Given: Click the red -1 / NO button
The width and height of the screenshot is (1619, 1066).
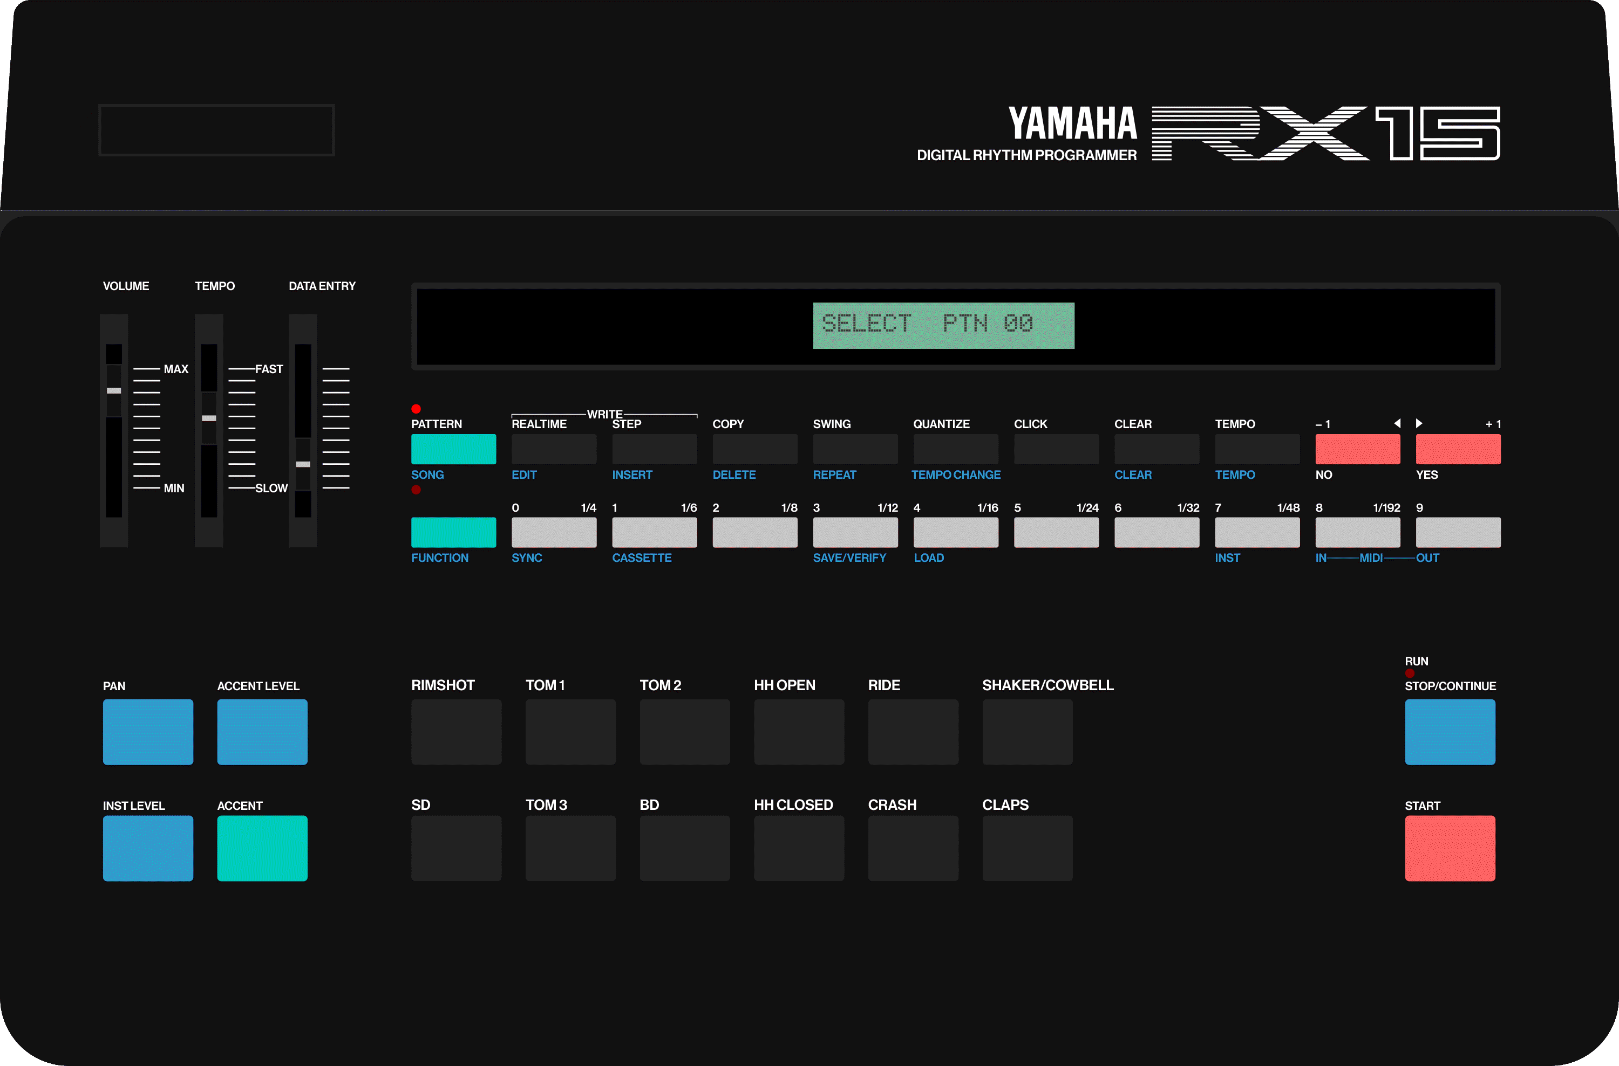Looking at the screenshot, I should click(1358, 449).
